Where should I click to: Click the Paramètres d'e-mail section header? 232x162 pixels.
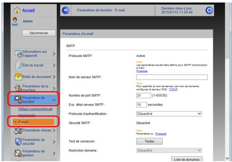click(136, 34)
